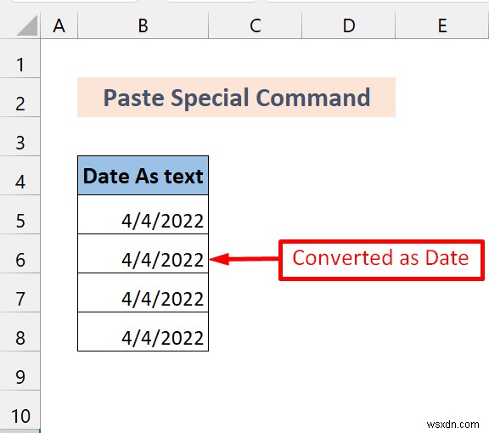This screenshot has height=433, width=489.
Task: Click the red arrow pointing to B6
Action: (x=244, y=259)
